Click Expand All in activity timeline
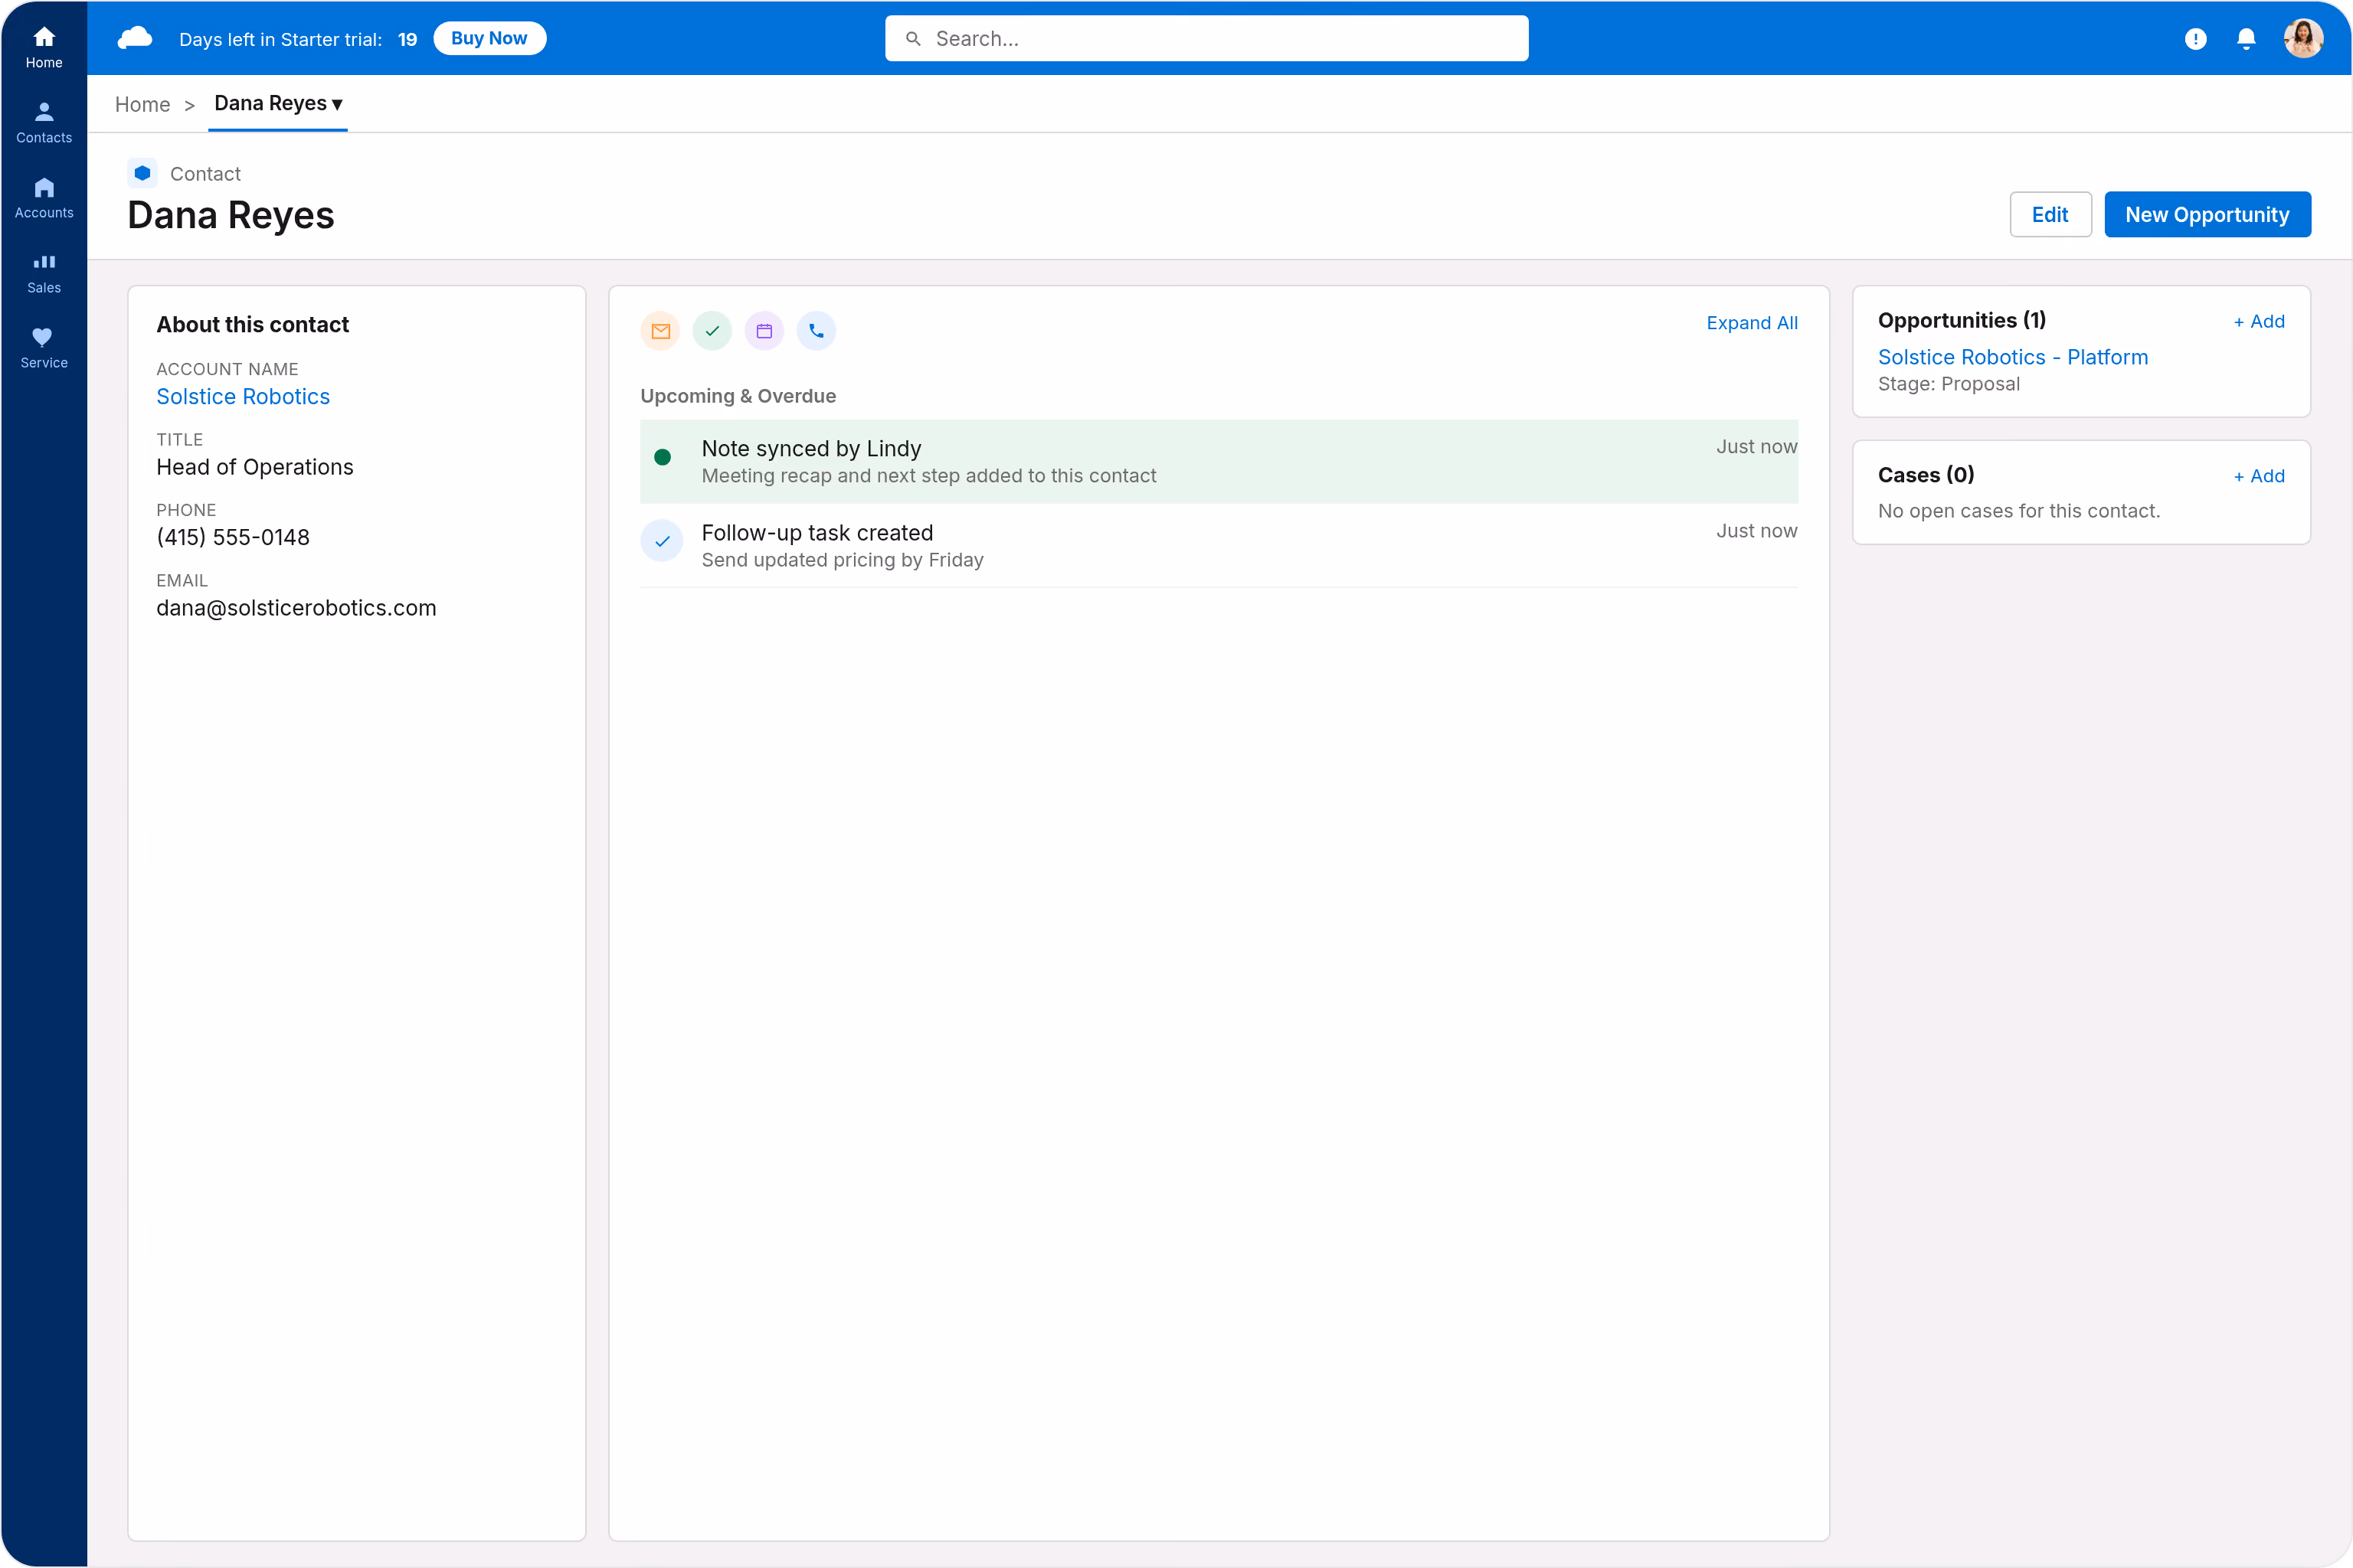Screen dimensions: 2353x1568 (x=1752, y=323)
